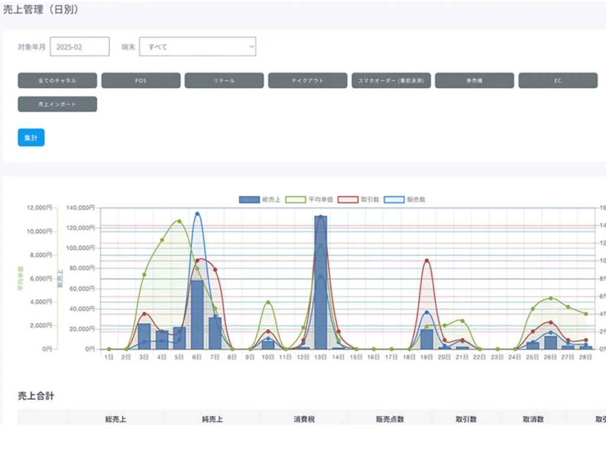Select the EC channel button
606x454 pixels.
(558, 81)
